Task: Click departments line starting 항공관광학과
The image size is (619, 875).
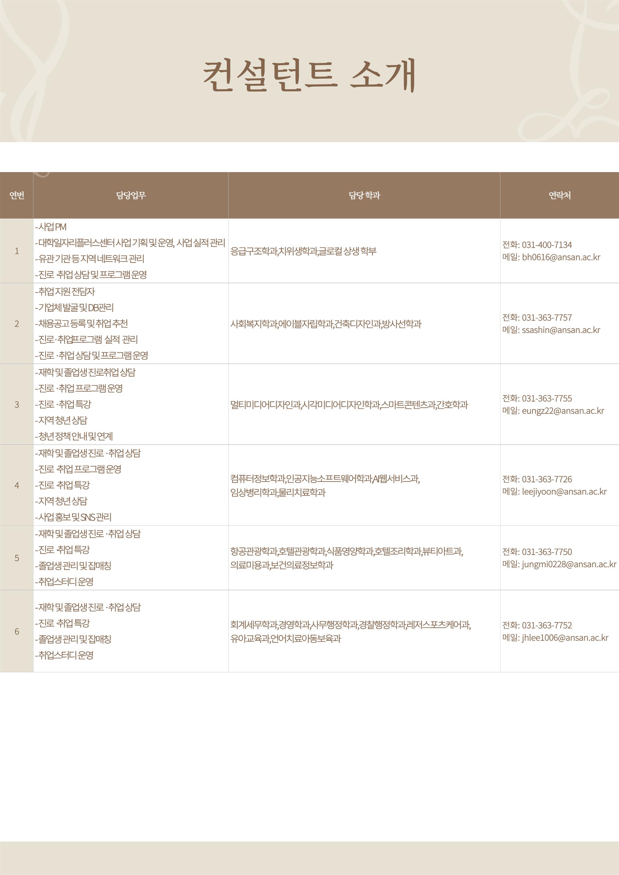Action: 347,551
